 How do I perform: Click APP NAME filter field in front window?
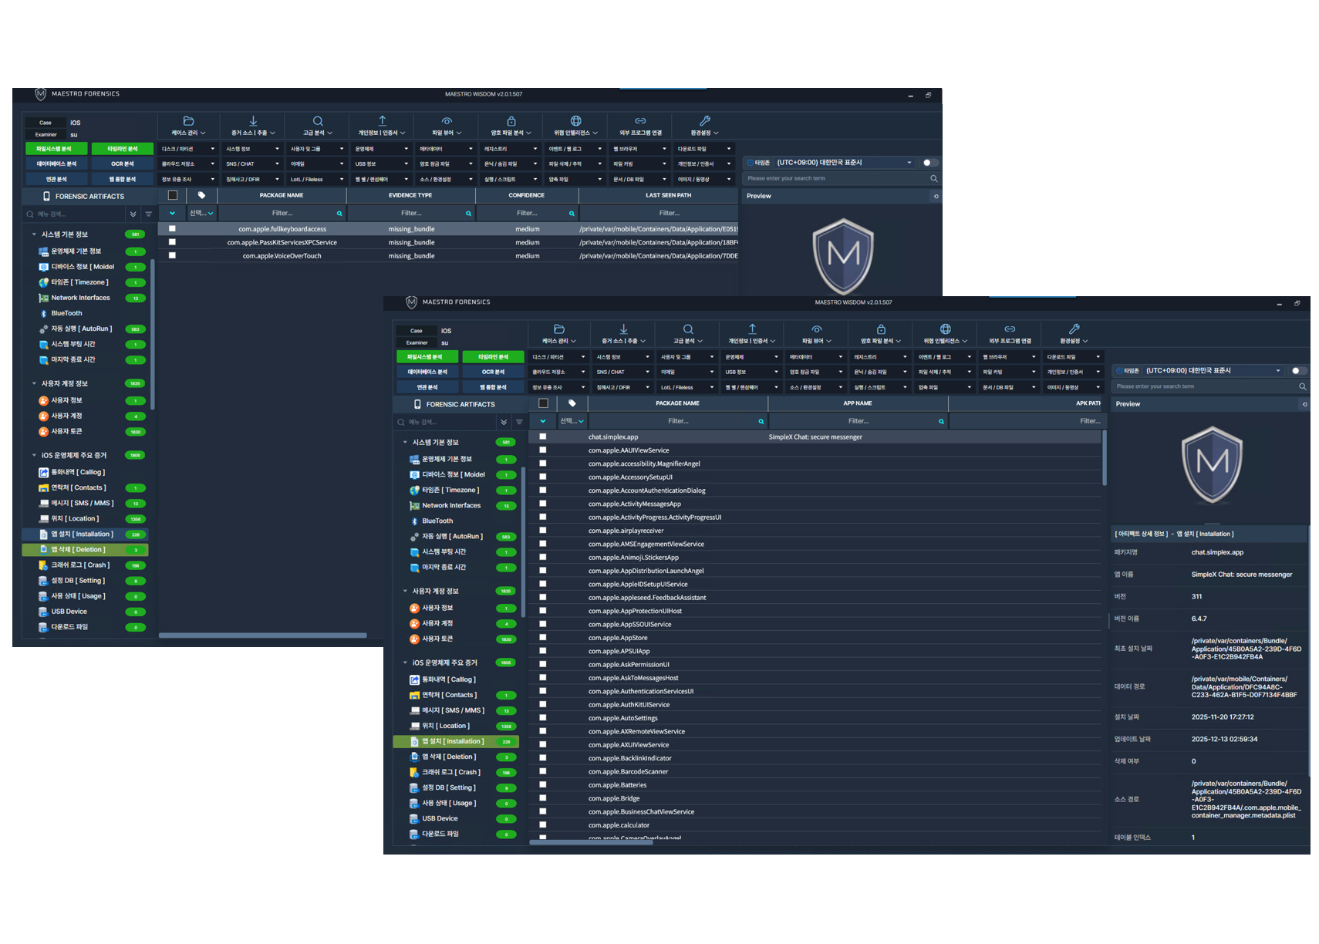point(859,421)
